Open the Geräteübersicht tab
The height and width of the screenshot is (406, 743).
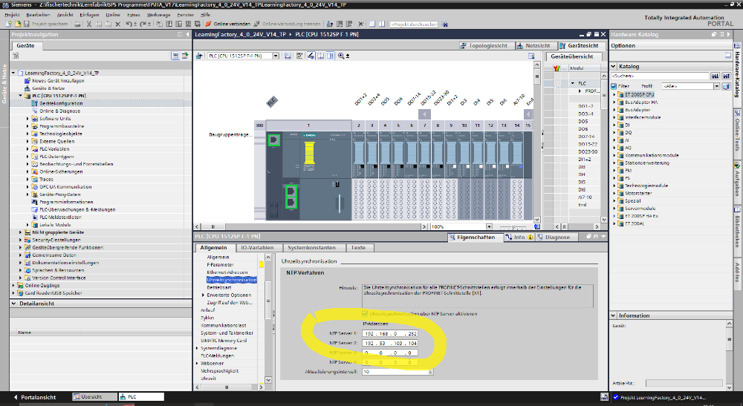(x=571, y=56)
